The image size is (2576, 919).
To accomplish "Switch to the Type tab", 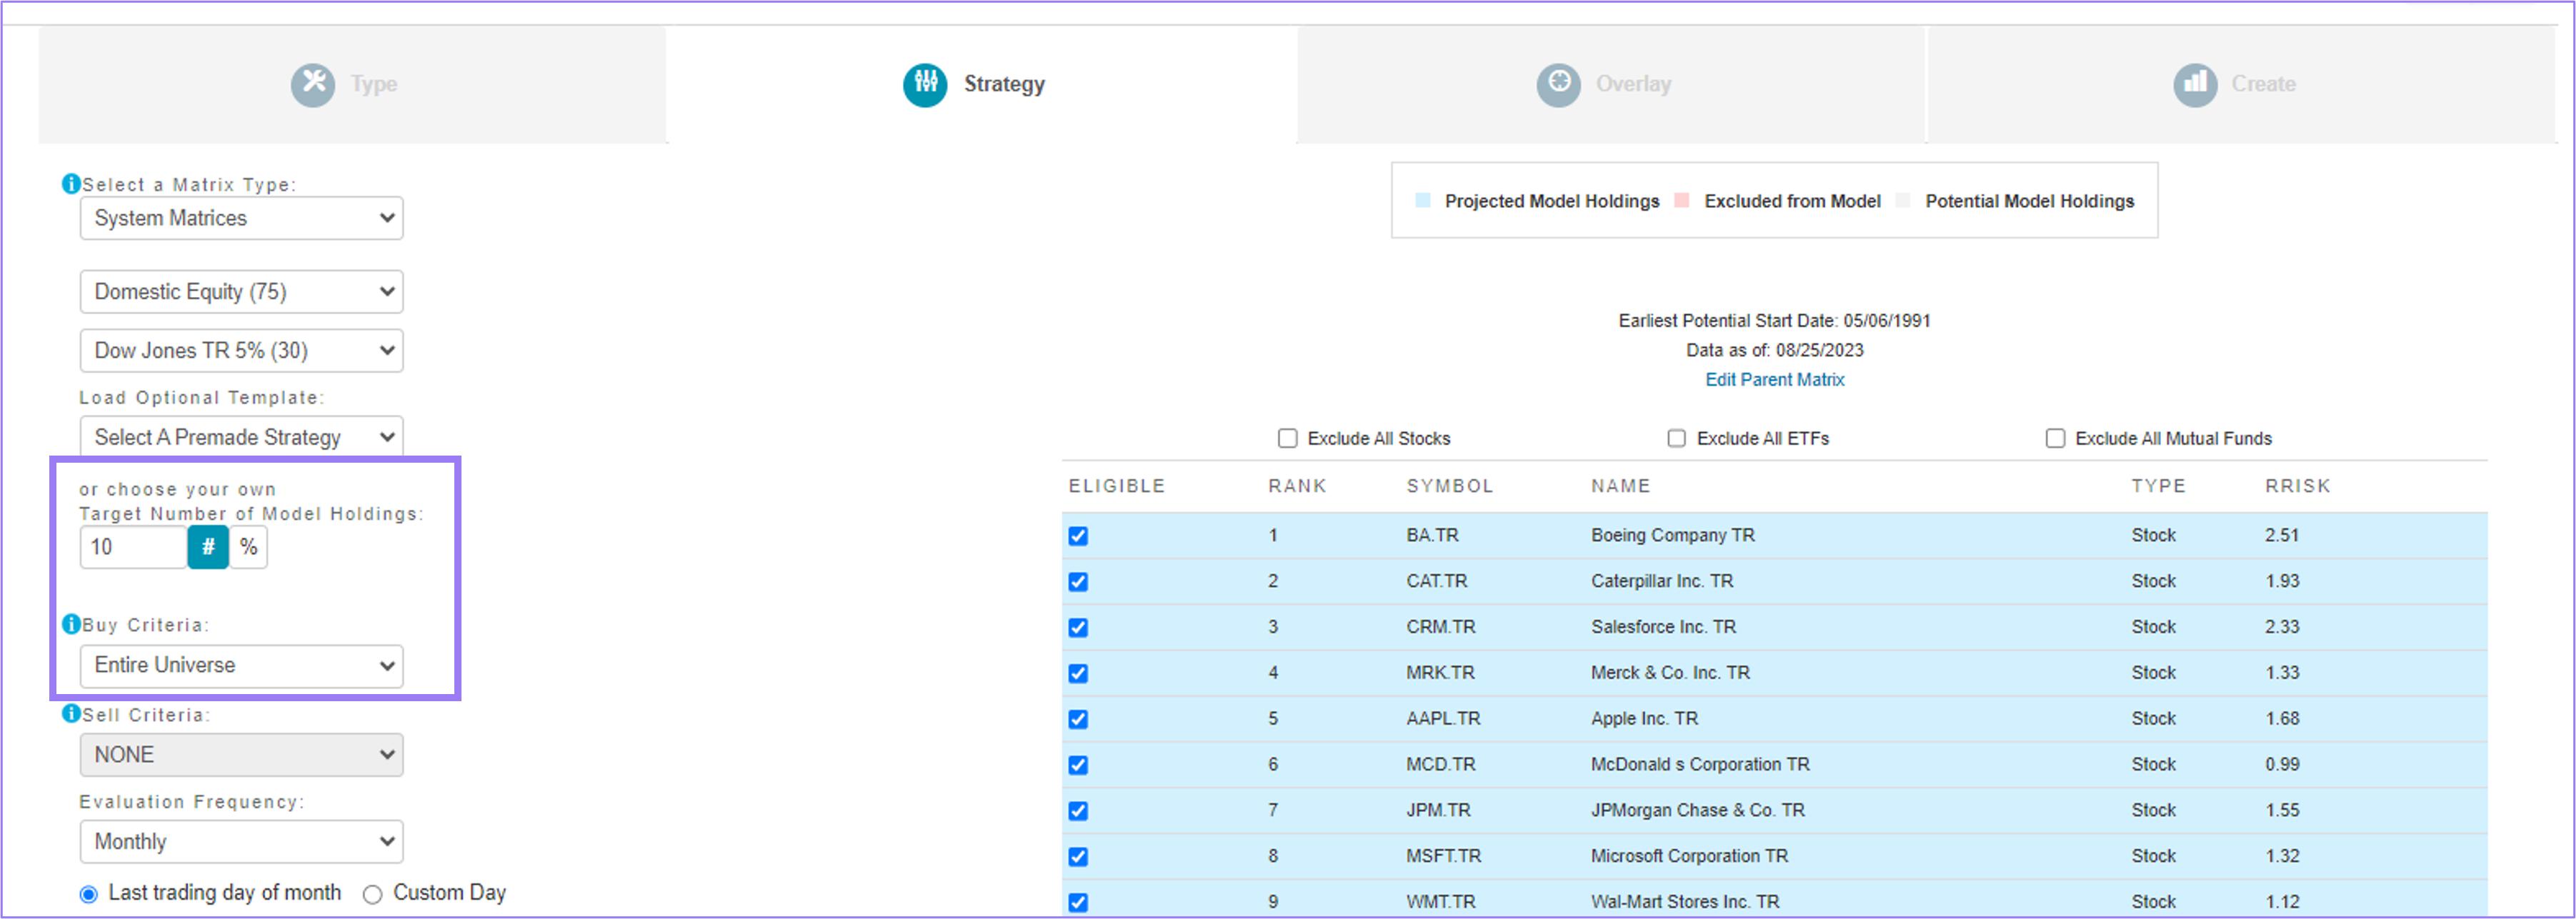I will [x=352, y=85].
